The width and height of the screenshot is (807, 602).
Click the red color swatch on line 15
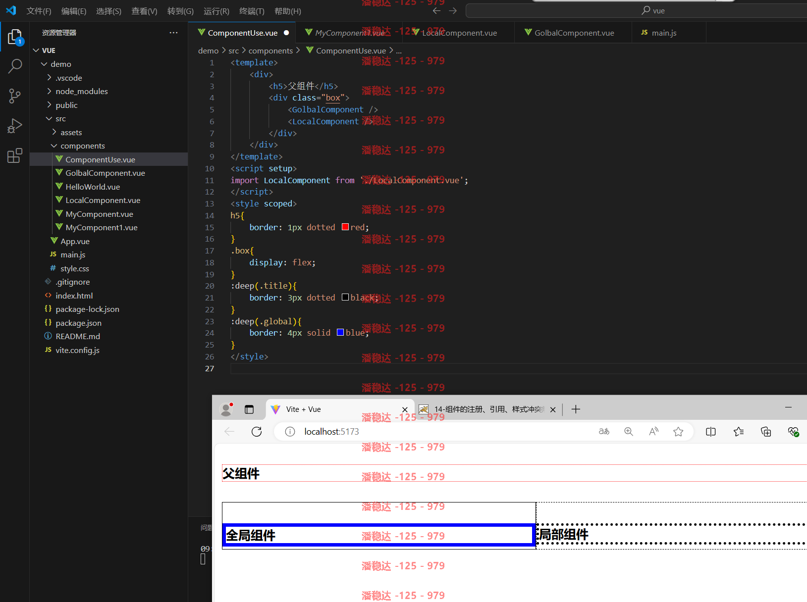tap(345, 227)
